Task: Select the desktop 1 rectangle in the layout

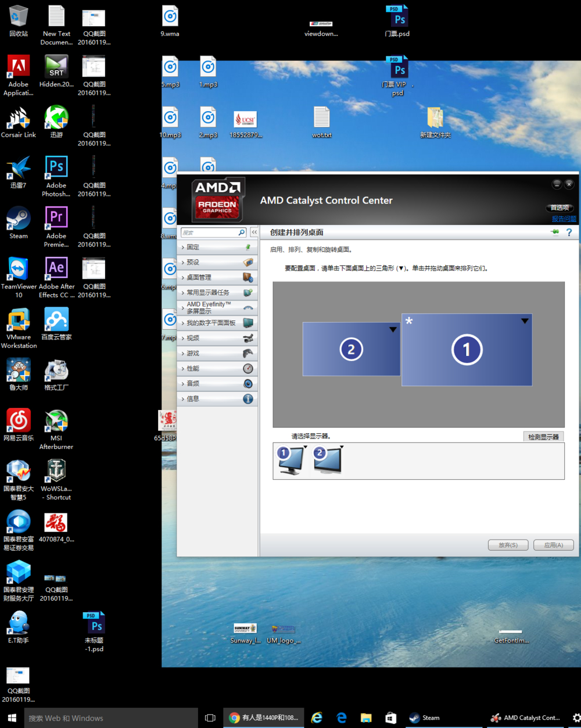Action: pos(467,349)
